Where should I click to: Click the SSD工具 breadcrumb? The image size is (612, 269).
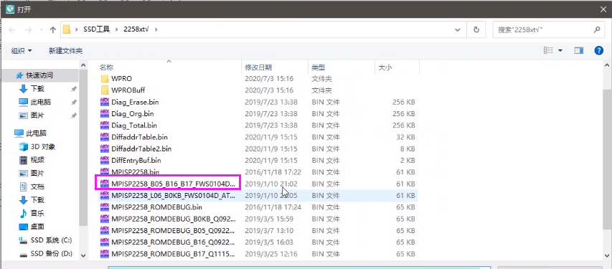pyautogui.click(x=96, y=29)
